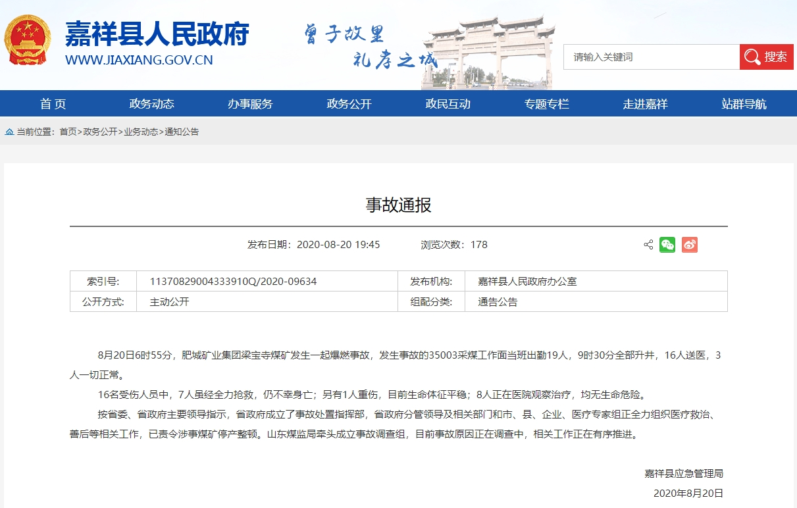Open the 办事服务 navigation item
The height and width of the screenshot is (508, 797).
[250, 104]
